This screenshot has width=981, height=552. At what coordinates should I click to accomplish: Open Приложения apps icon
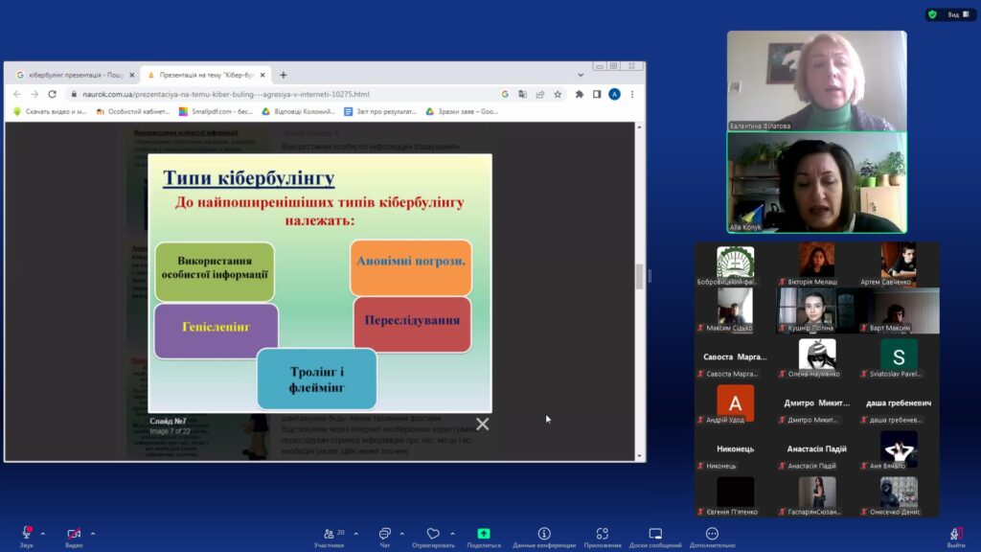coord(603,537)
